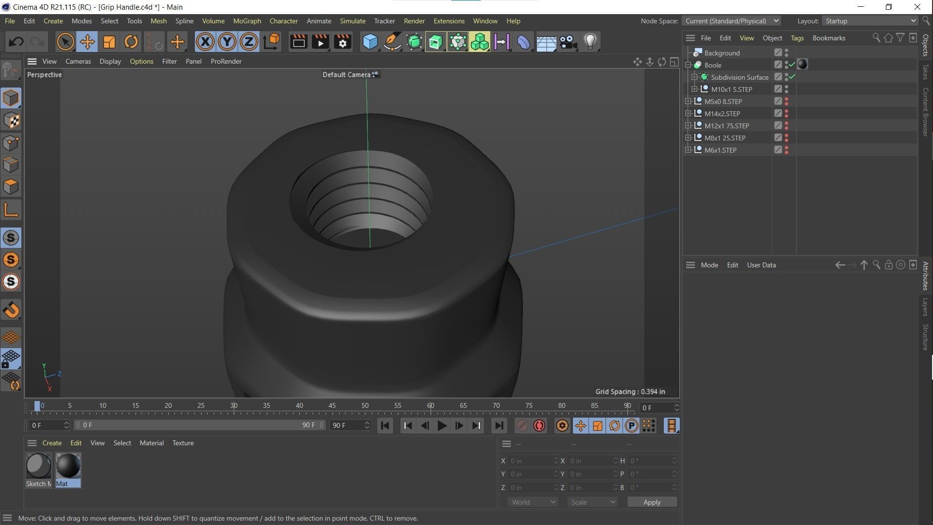Open Layout Startup dropdown
The width and height of the screenshot is (933, 525).
click(x=869, y=21)
